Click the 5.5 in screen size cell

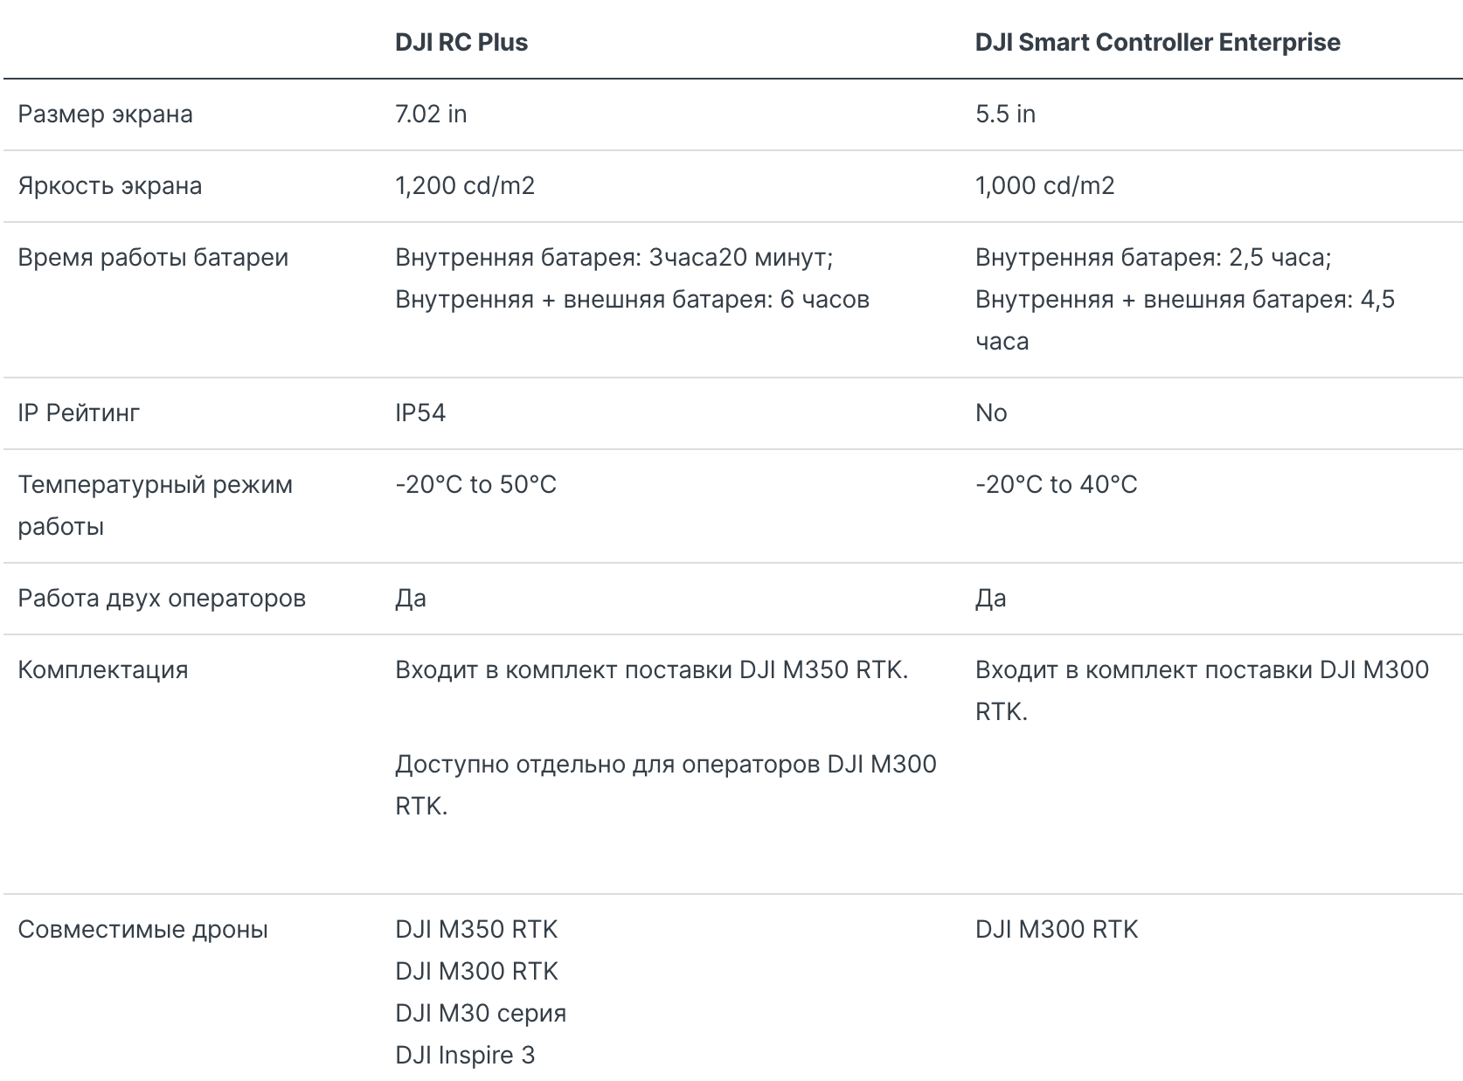coord(1005,114)
